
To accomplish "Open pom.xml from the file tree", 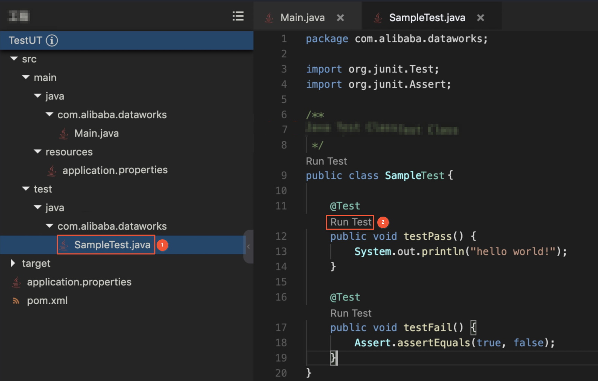I will click(47, 301).
